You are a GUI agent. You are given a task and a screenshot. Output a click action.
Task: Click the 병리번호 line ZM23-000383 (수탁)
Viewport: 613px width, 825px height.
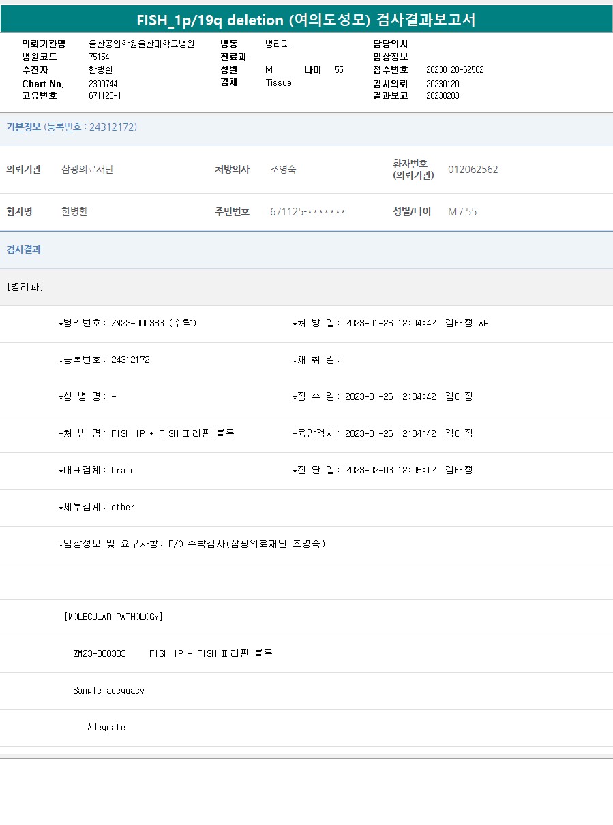(128, 323)
